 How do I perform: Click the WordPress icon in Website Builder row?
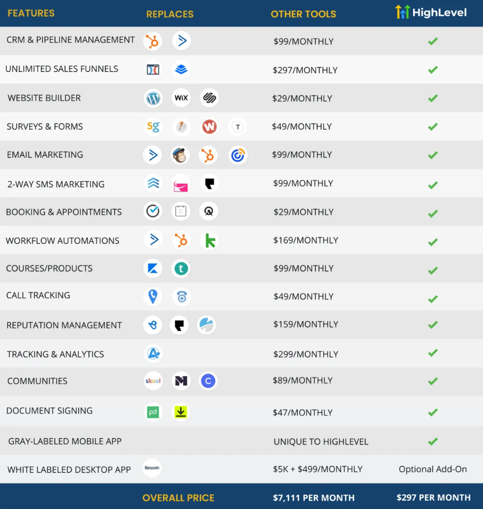pyautogui.click(x=153, y=98)
